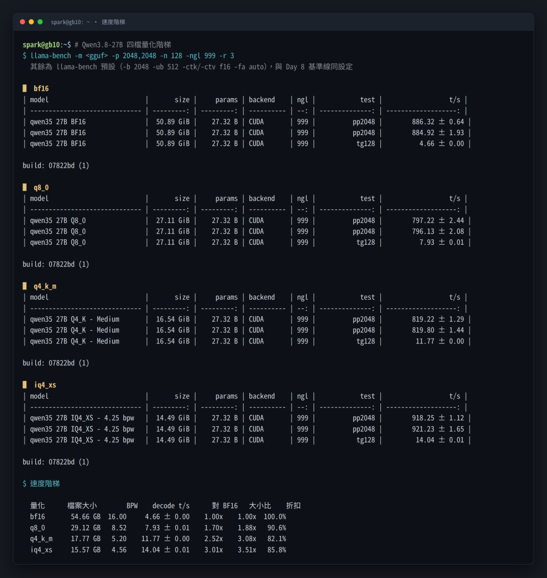Viewport: 547px width, 578px height.
Task: Click 'qwen35 27B Q4_K - Medium' in the tg128 row
Action: 74,341
